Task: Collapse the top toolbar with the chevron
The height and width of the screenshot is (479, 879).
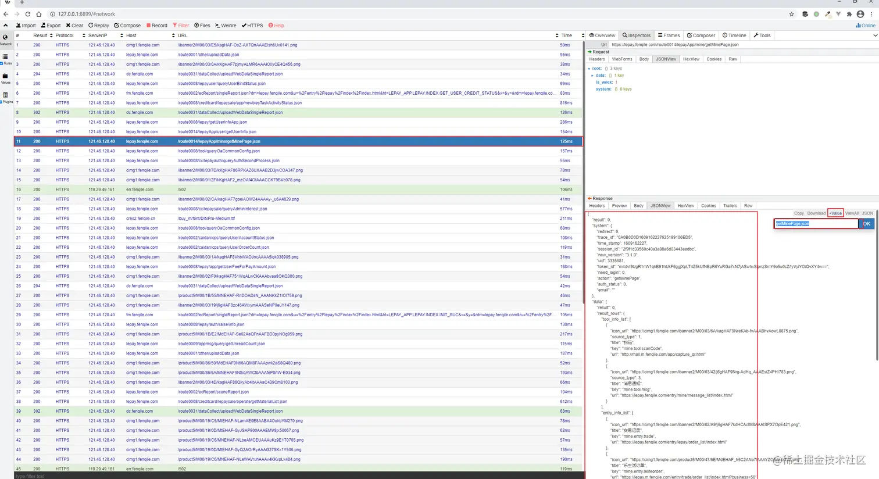Action: [x=6, y=26]
